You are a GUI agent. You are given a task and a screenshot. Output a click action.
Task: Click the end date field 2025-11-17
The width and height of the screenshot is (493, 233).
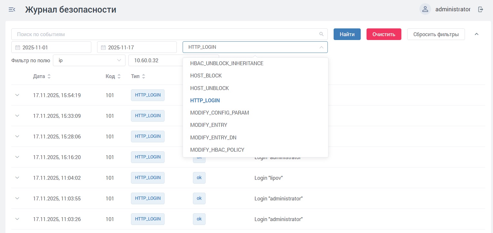[137, 47]
